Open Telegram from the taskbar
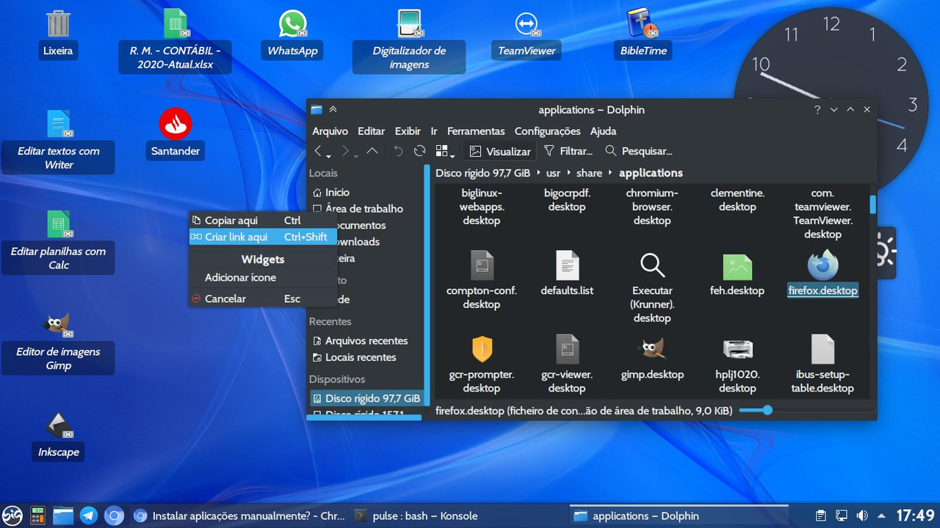940x528 pixels. [x=88, y=516]
